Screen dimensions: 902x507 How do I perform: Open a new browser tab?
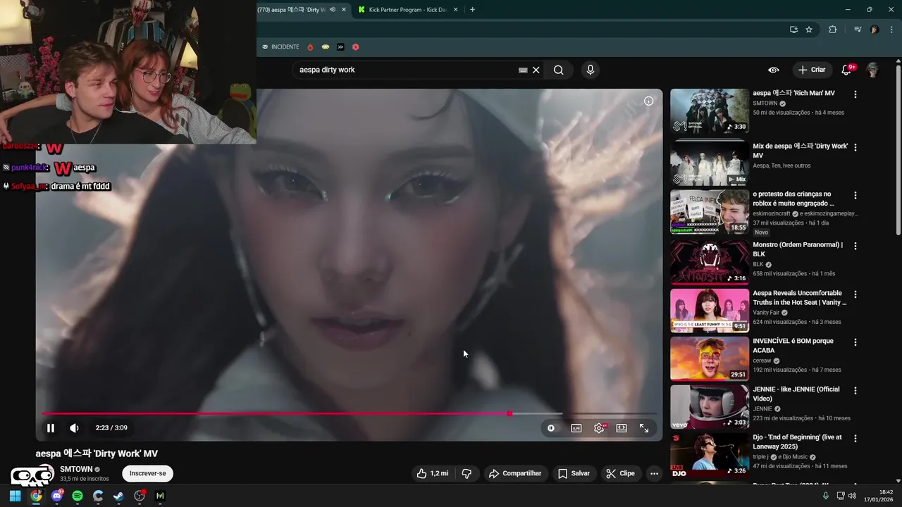pyautogui.click(x=472, y=10)
